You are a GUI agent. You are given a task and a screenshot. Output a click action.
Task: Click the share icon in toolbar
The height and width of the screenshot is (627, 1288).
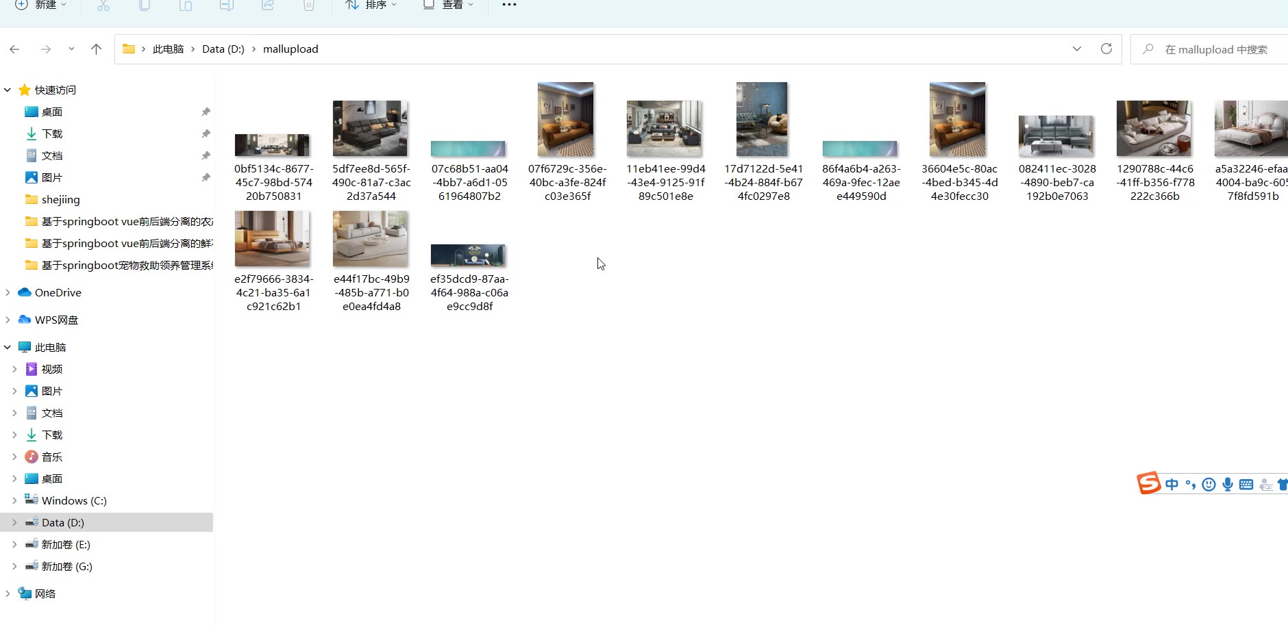tap(268, 5)
